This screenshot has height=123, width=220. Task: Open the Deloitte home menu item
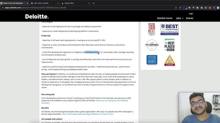(165, 18)
